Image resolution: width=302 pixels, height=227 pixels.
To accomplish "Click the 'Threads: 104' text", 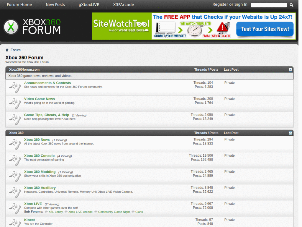I will 203,83.
